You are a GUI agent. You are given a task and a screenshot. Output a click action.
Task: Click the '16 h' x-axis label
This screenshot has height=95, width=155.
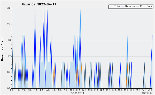[x=108, y=90]
